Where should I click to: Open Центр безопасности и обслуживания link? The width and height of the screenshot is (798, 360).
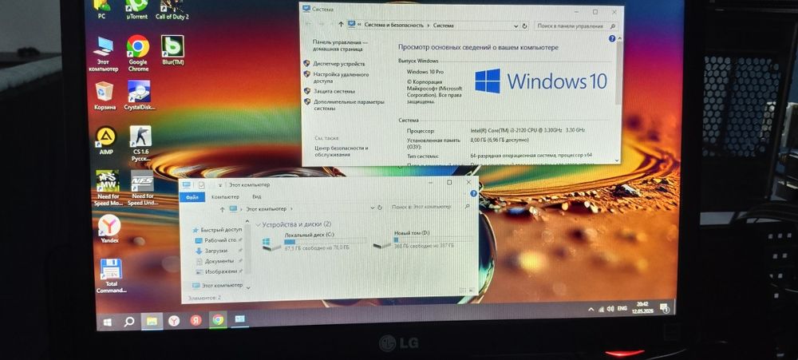point(341,151)
